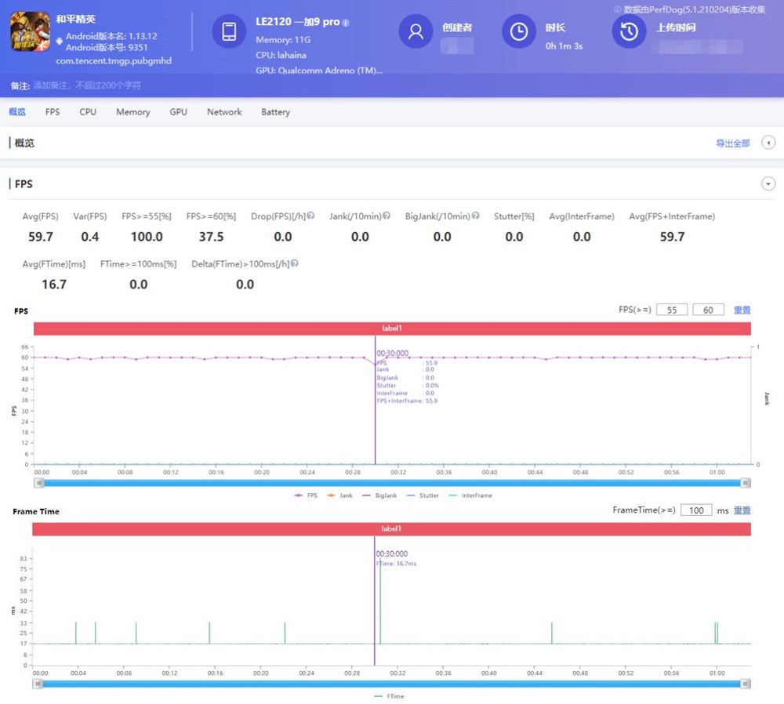Click the creator user profile icon
This screenshot has height=704, width=784.
point(416,31)
